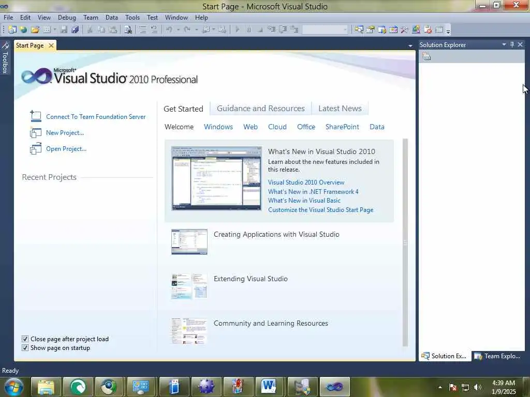
Task: Close the Start Page document tab
Action: [x=51, y=45]
